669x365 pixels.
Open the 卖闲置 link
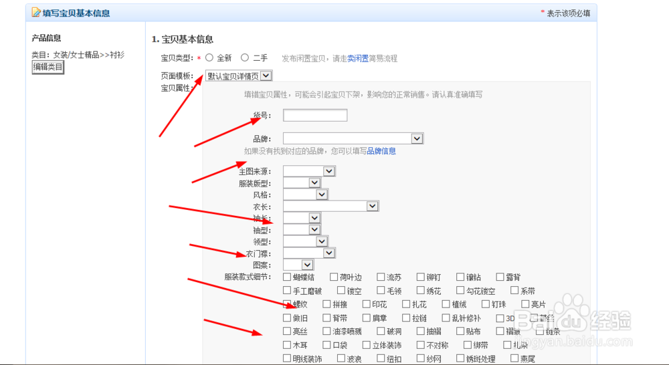point(358,58)
